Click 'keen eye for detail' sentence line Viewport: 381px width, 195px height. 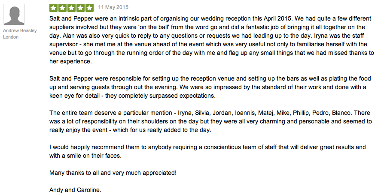(132, 96)
